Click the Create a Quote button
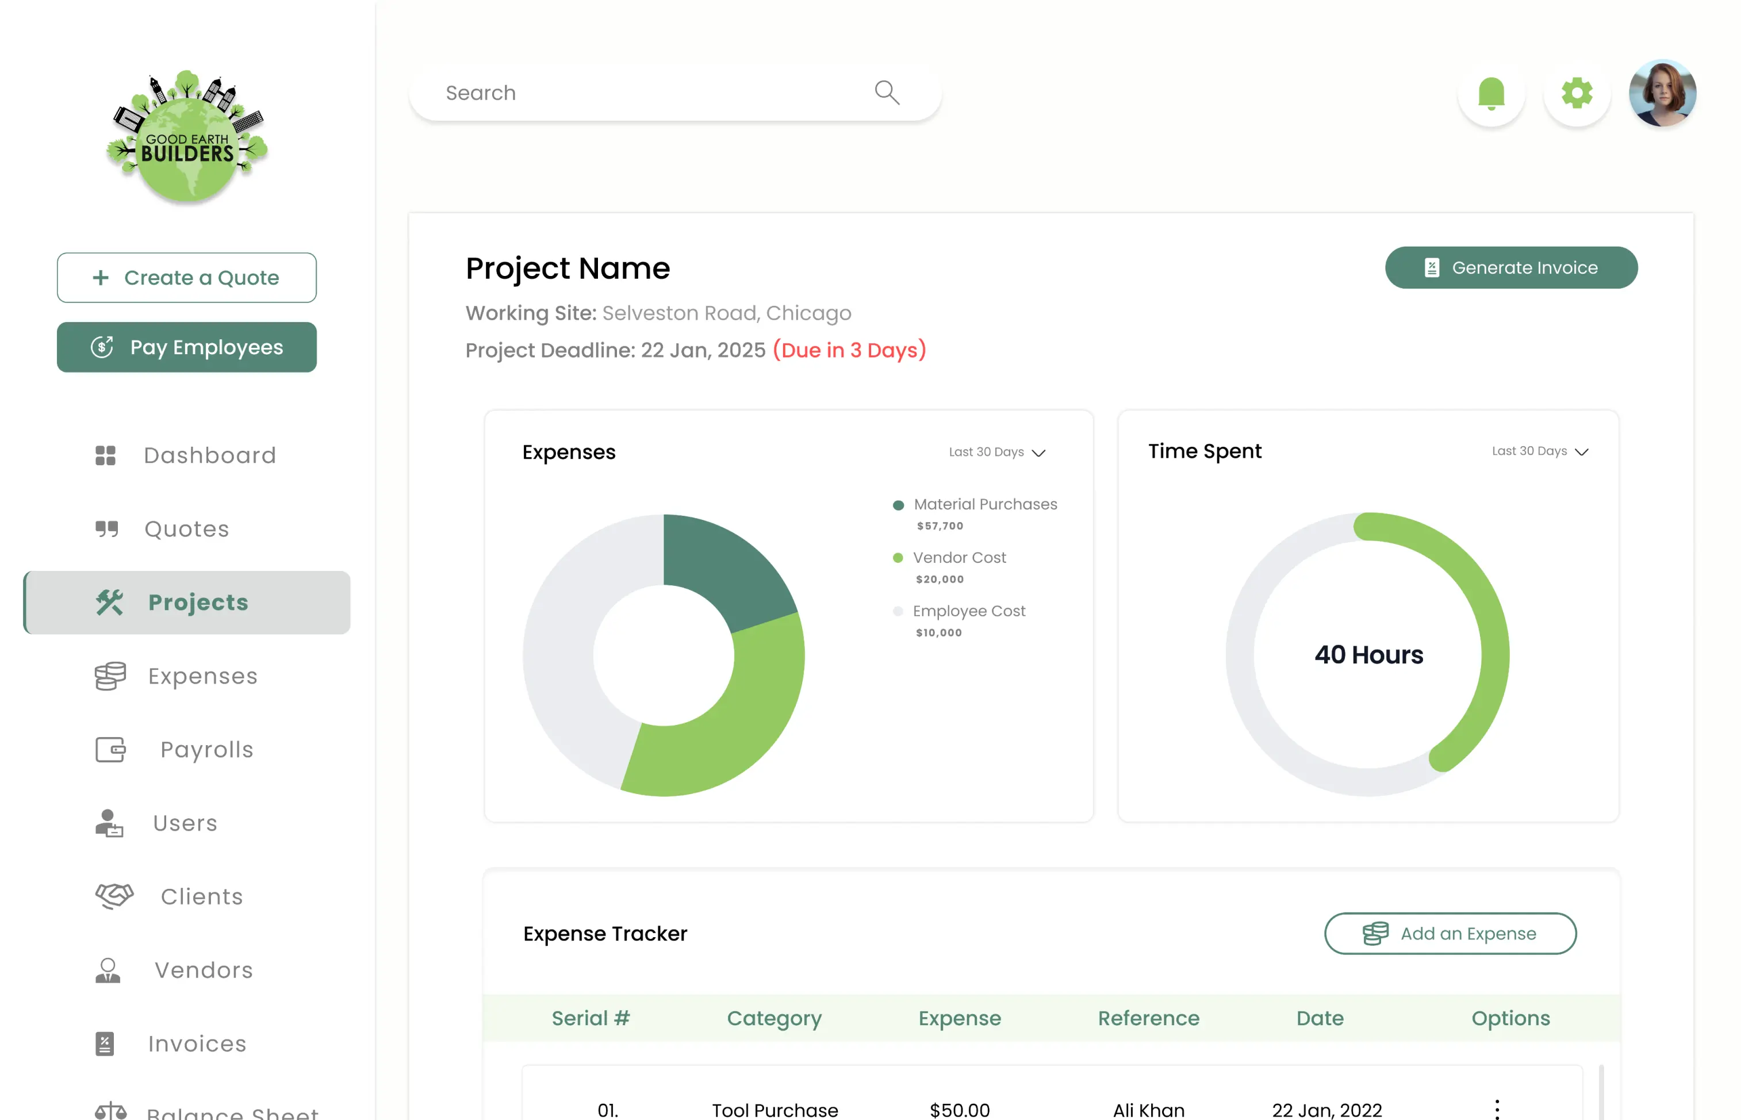This screenshot has width=1741, height=1120. [x=186, y=278]
